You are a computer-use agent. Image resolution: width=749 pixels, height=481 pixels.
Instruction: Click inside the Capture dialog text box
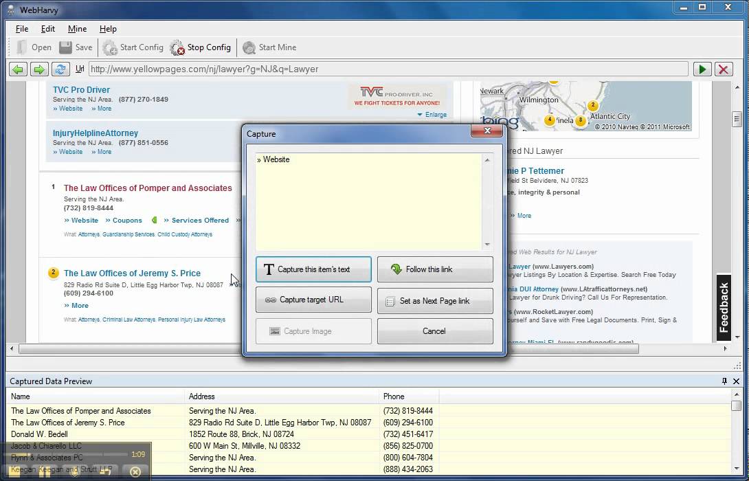click(369, 201)
